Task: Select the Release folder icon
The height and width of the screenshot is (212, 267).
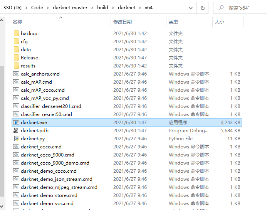Action: (16, 58)
